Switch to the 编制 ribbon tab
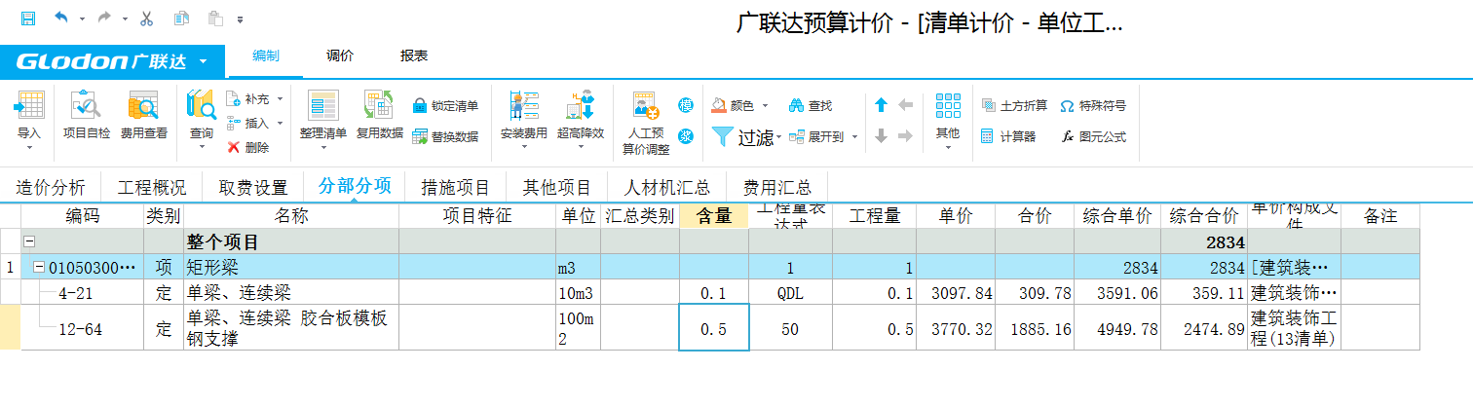The width and height of the screenshot is (1473, 407). [x=265, y=56]
